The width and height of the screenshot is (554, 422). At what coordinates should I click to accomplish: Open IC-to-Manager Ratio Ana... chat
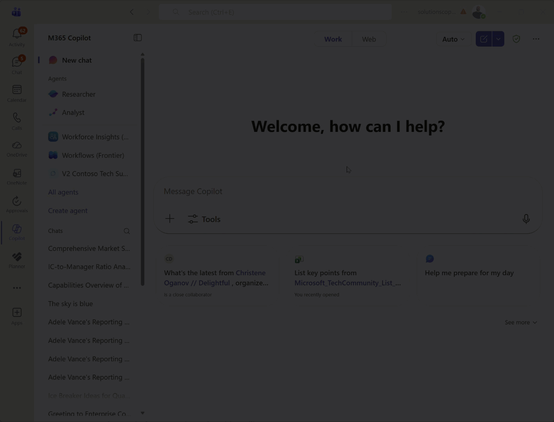coord(89,267)
